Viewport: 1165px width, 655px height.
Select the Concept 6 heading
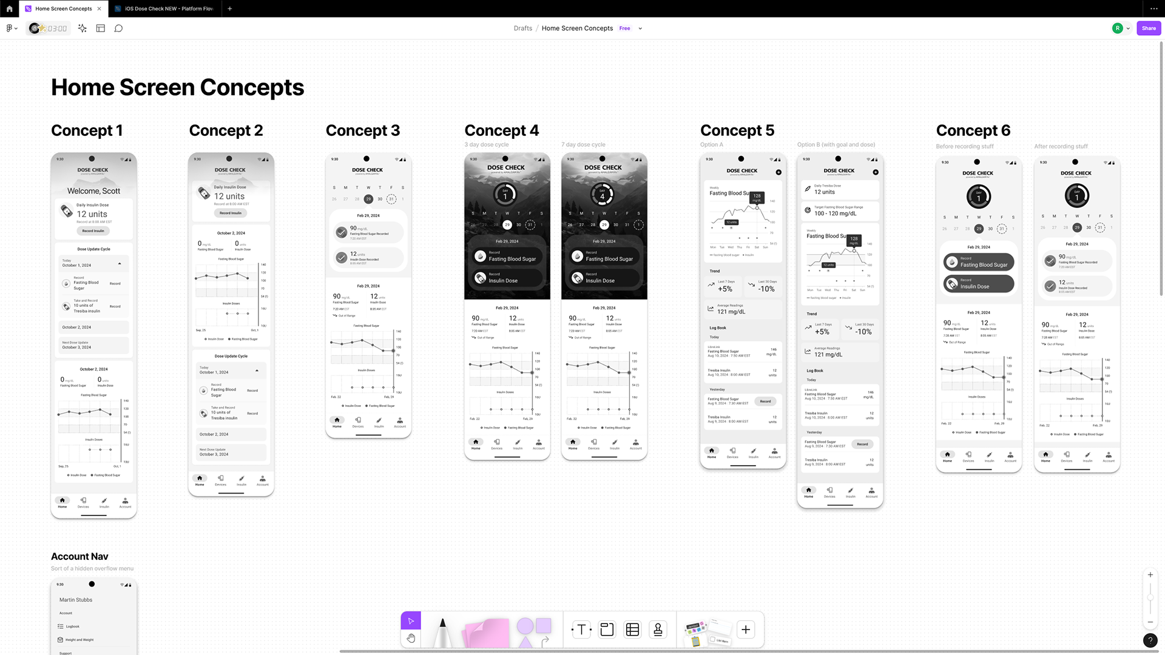click(973, 130)
